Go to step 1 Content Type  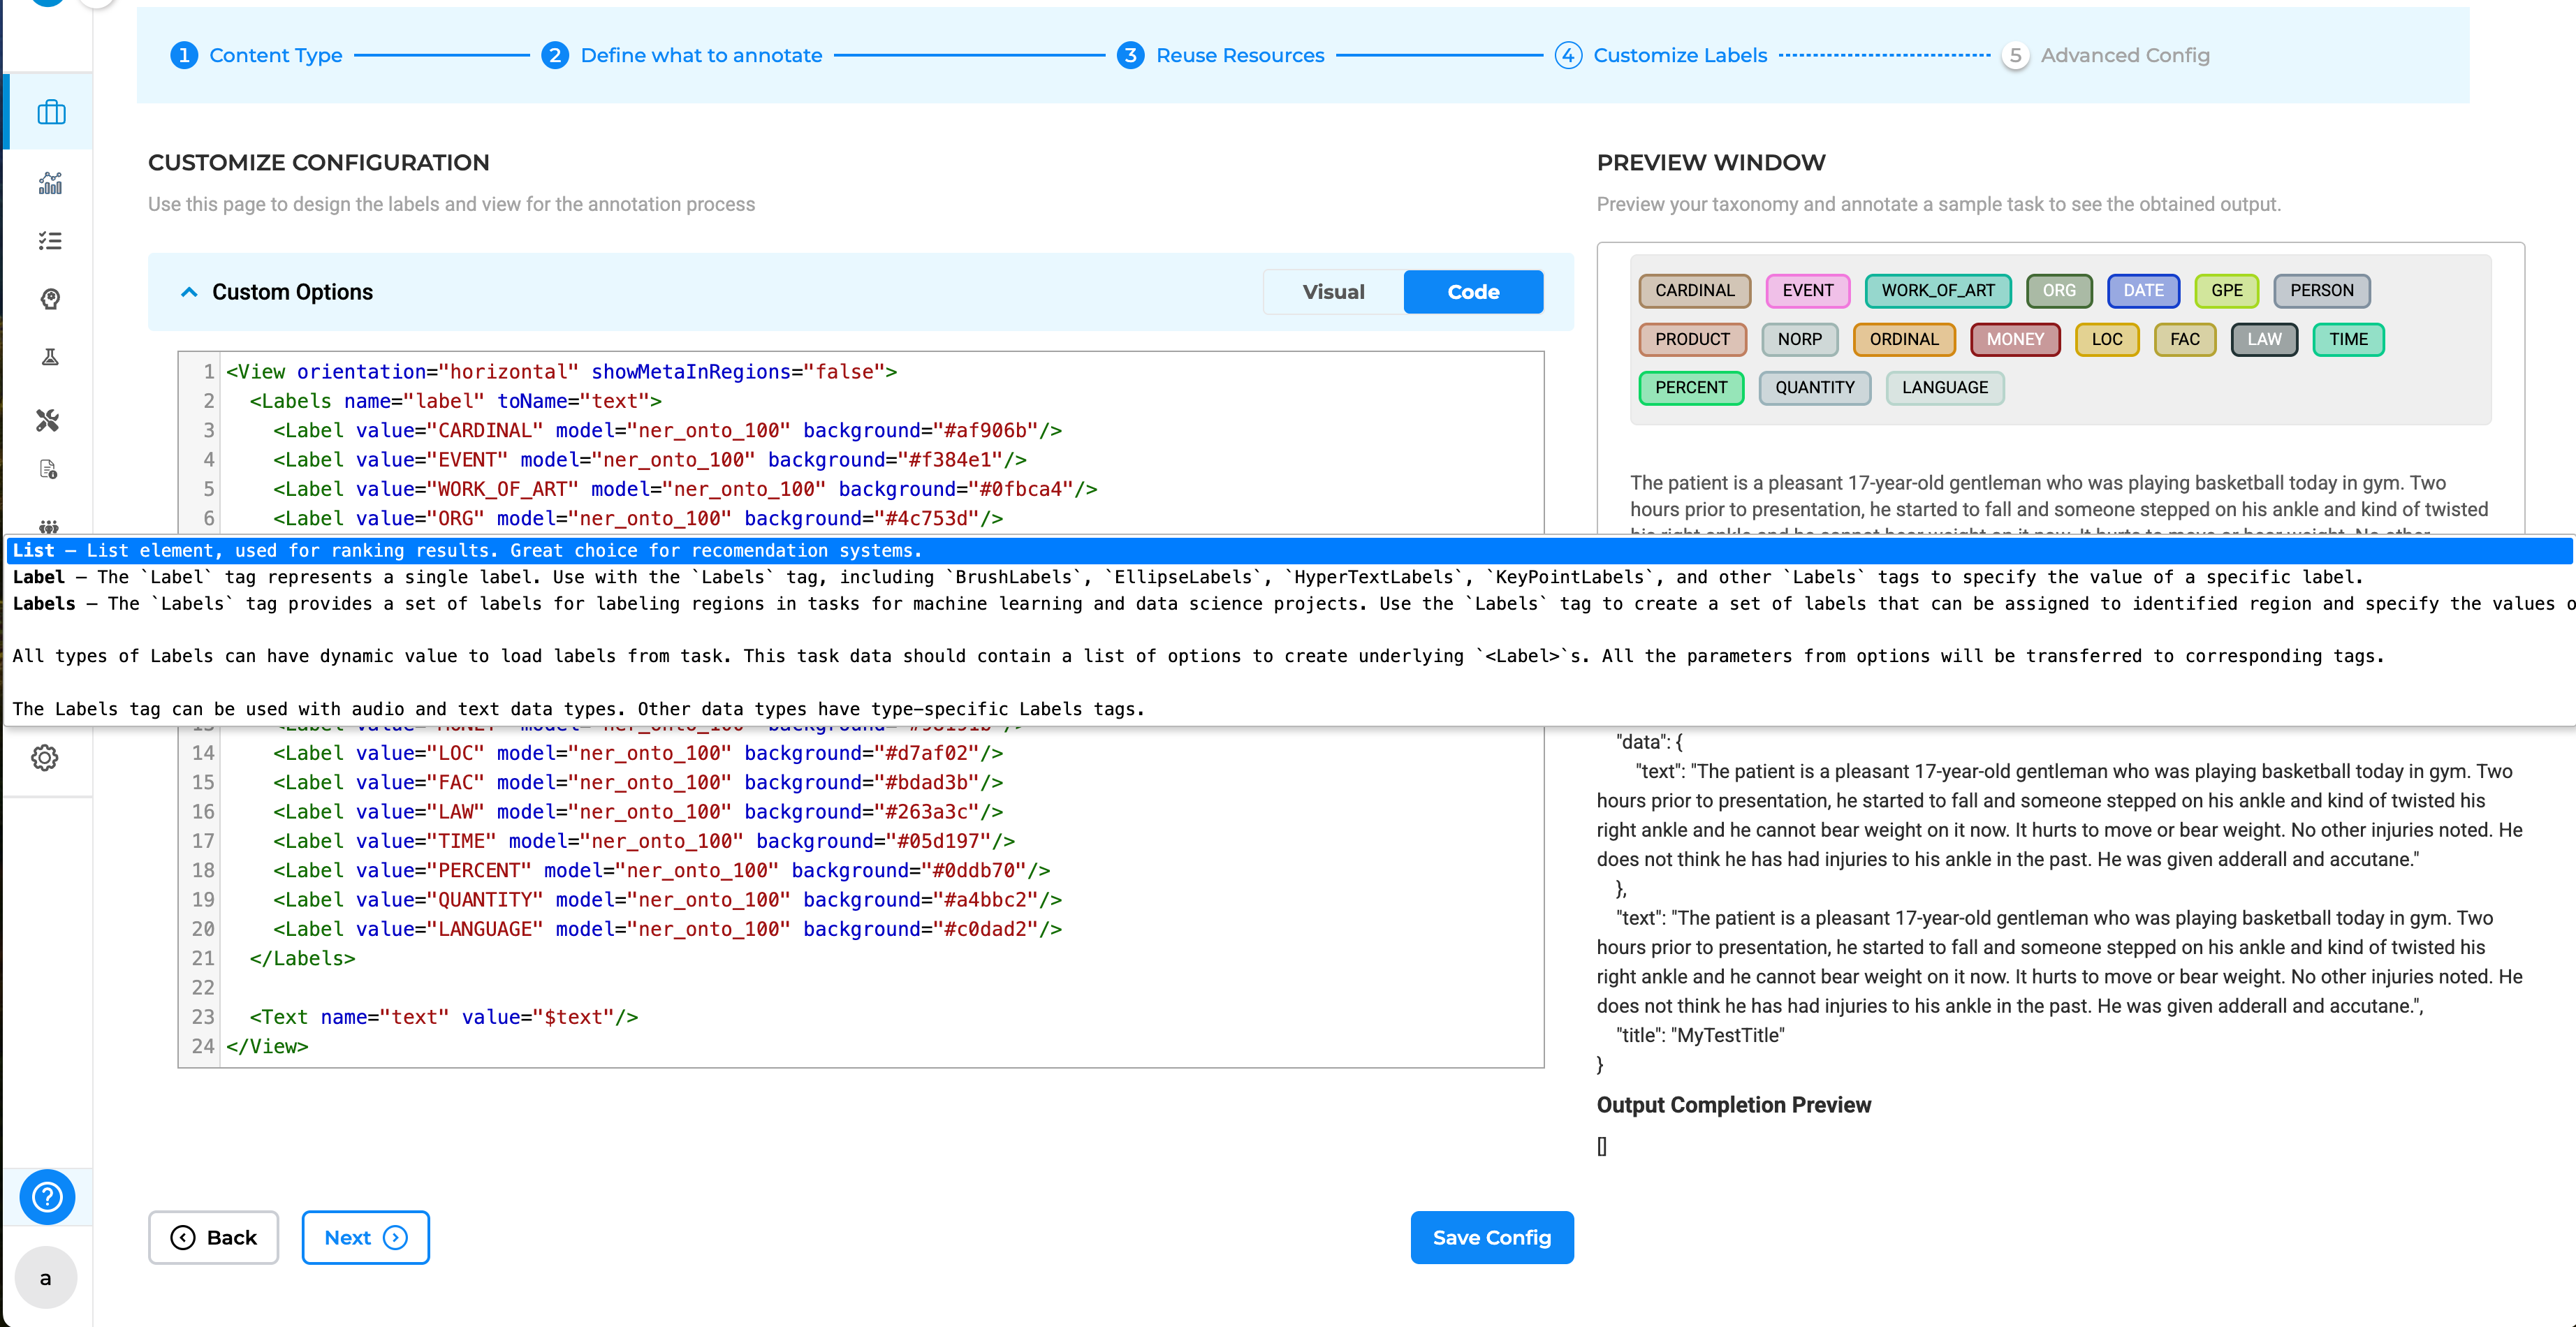click(256, 55)
